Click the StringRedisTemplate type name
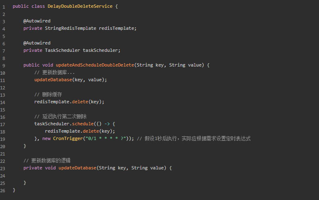The width and height of the screenshot is (319, 200). click(70, 28)
